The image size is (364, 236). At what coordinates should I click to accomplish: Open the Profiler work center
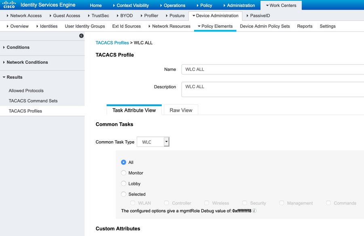pyautogui.click(x=149, y=15)
